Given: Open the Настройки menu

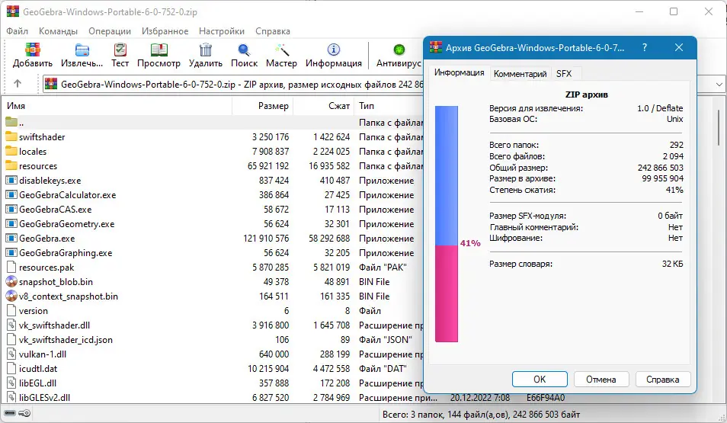Looking at the screenshot, I should (x=222, y=31).
